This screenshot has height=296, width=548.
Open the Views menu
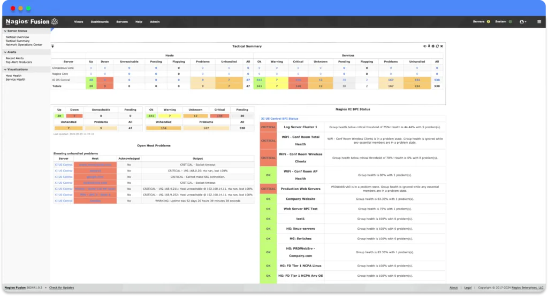(79, 22)
